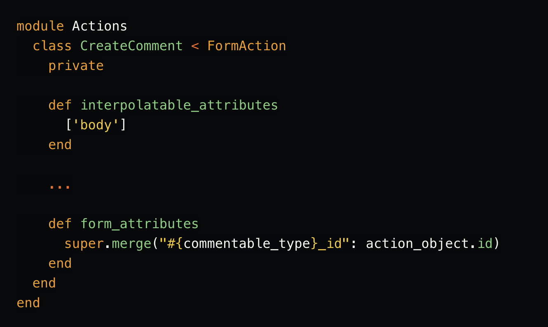Viewport: 548px width, 327px height.
Task: Click the 'interpolatable_attributes' method name
Action: pos(179,105)
